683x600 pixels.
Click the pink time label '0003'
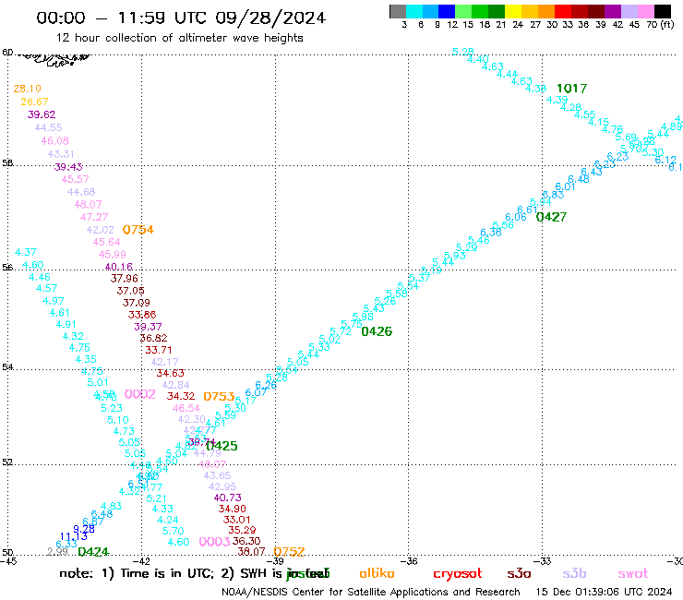214,542
